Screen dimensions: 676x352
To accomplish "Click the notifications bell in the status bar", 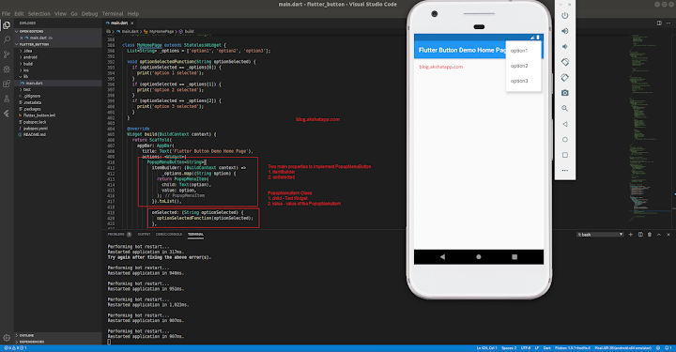I will click(x=668, y=347).
